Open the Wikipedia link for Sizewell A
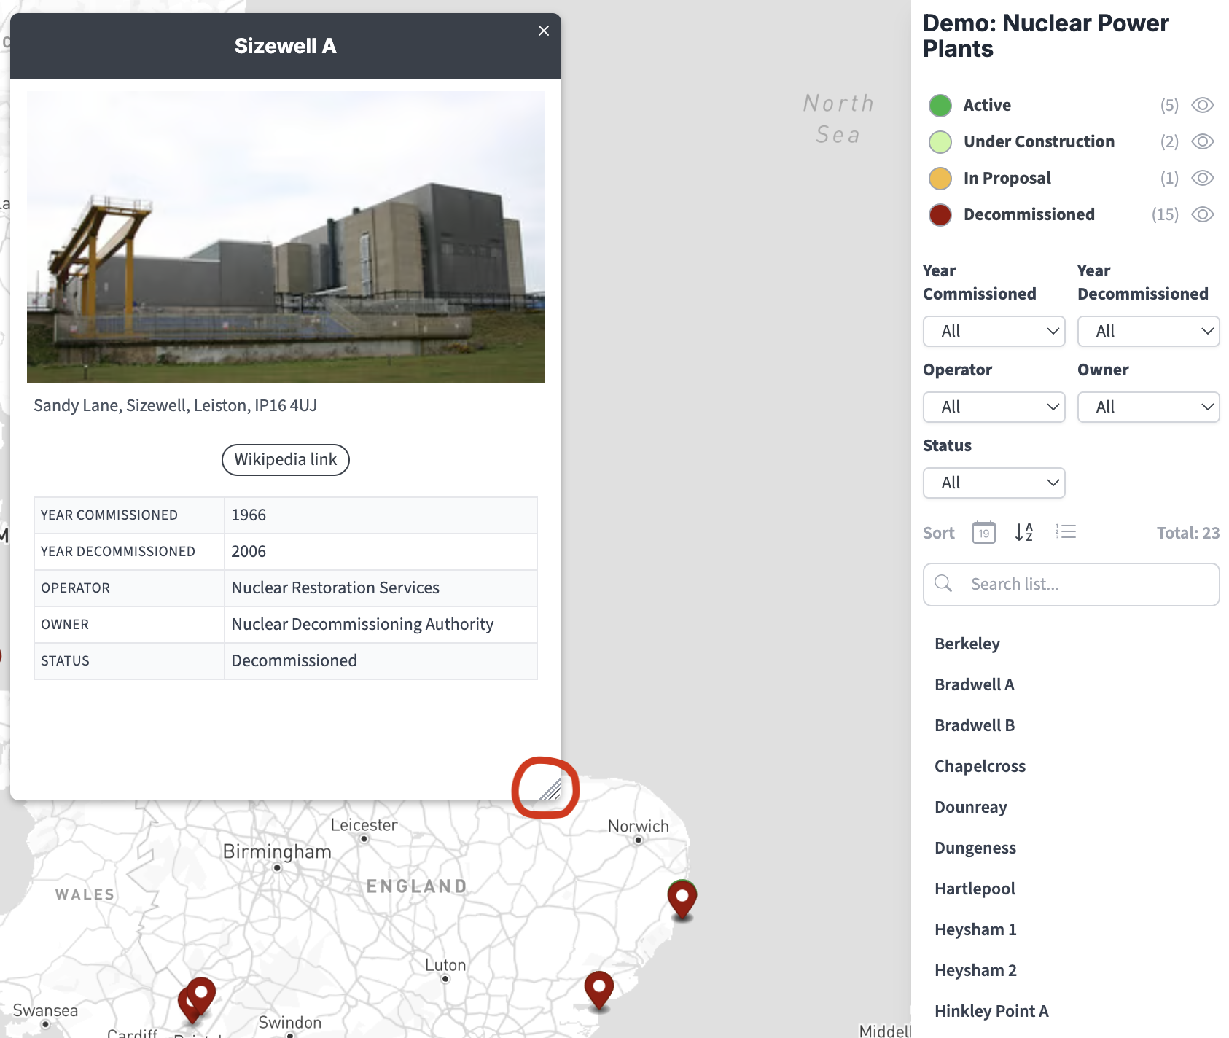Screen dimensions: 1229x1038 pyautogui.click(x=285, y=459)
